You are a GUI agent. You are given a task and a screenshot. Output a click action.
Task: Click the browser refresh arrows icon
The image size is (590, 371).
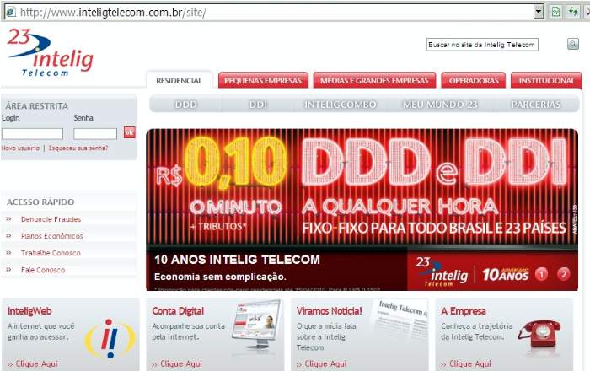556,12
